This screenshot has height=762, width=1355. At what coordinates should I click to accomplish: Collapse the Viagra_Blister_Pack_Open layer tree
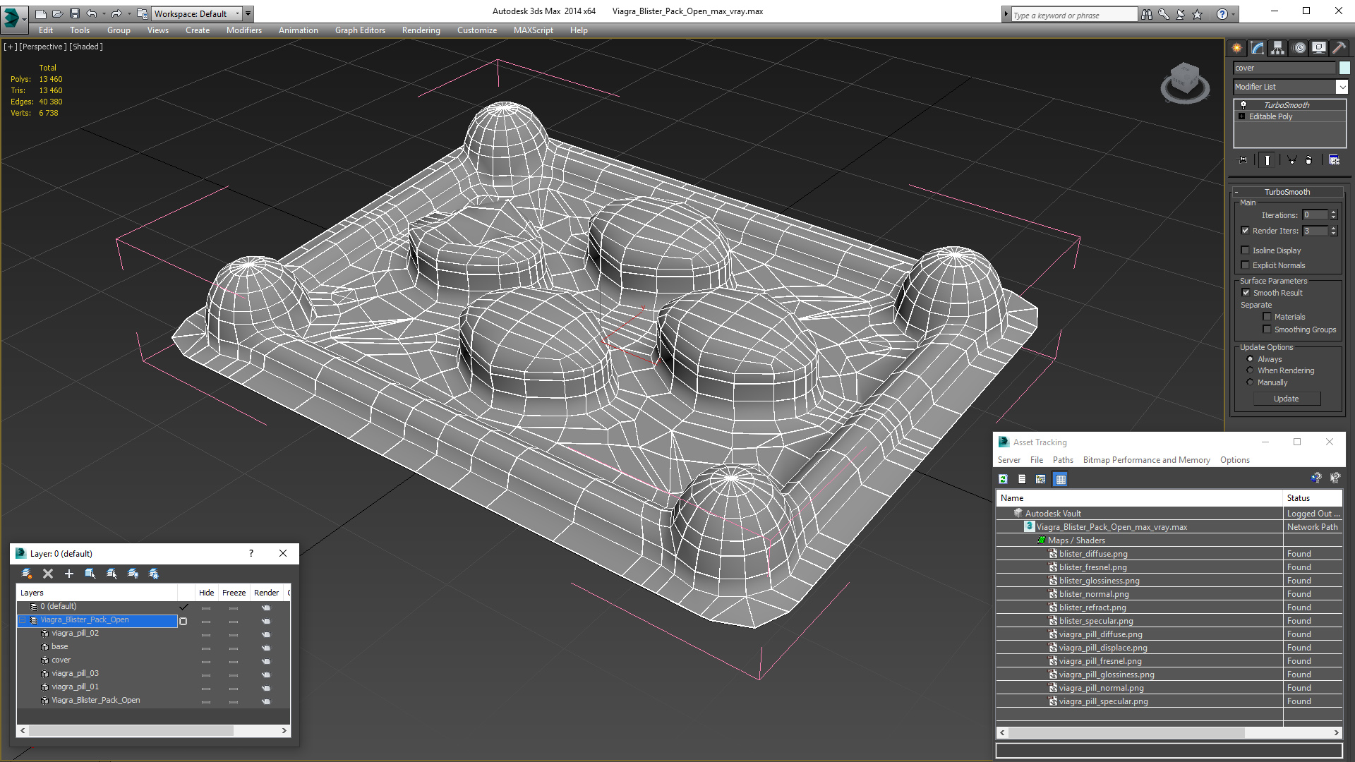[x=23, y=620]
